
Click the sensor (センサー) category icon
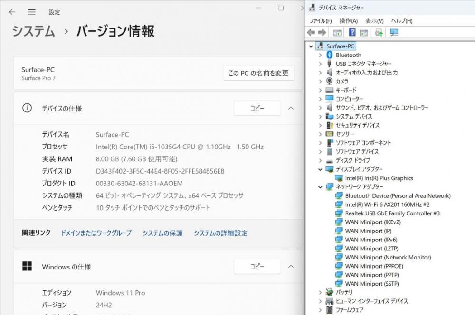(329, 134)
